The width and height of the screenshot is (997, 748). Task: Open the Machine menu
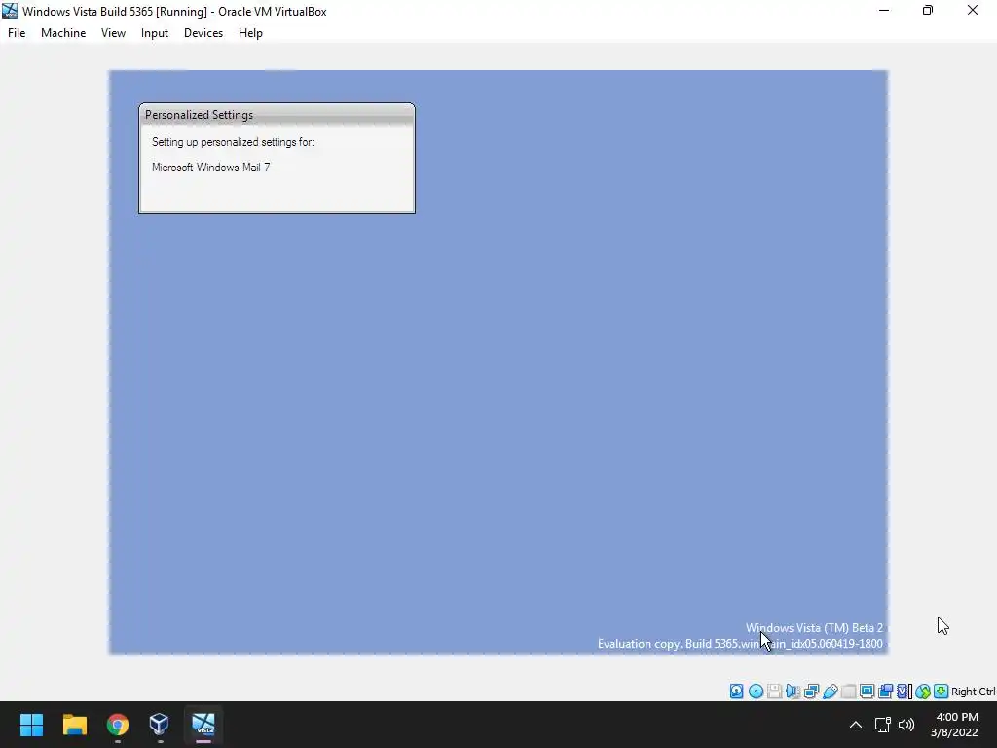[x=63, y=33]
